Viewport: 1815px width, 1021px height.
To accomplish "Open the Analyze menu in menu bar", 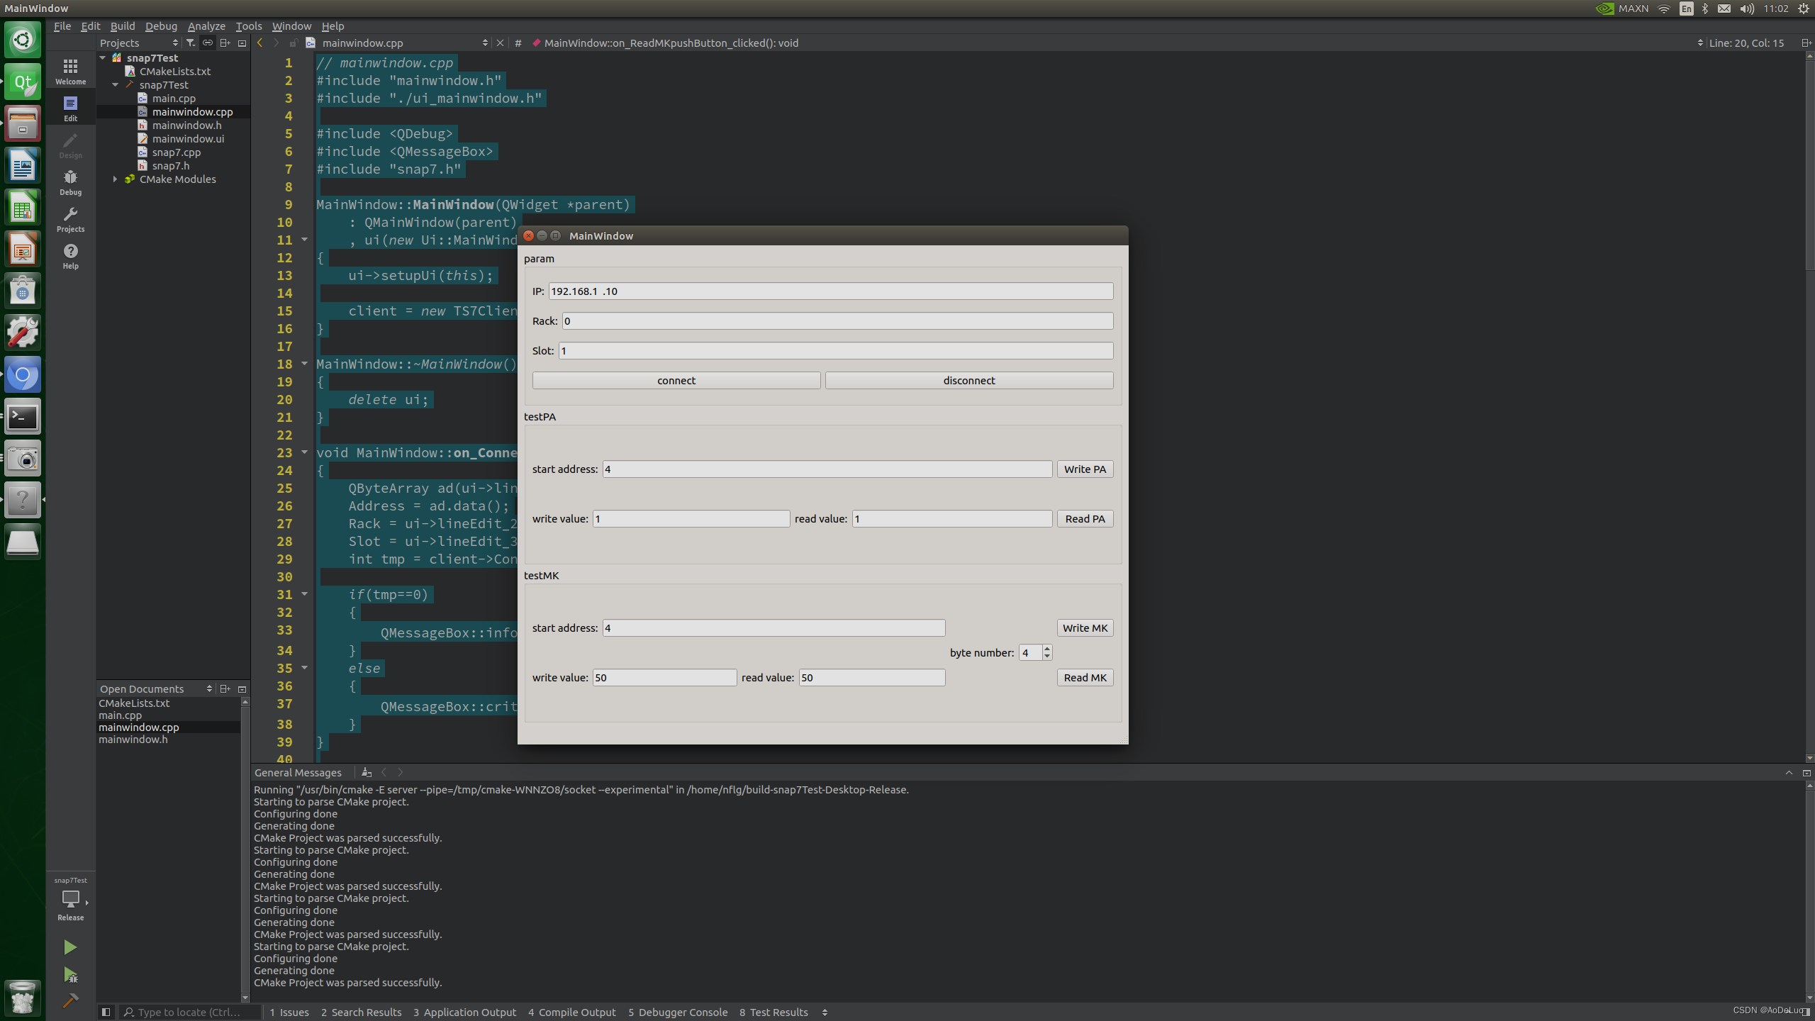I will [x=204, y=25].
